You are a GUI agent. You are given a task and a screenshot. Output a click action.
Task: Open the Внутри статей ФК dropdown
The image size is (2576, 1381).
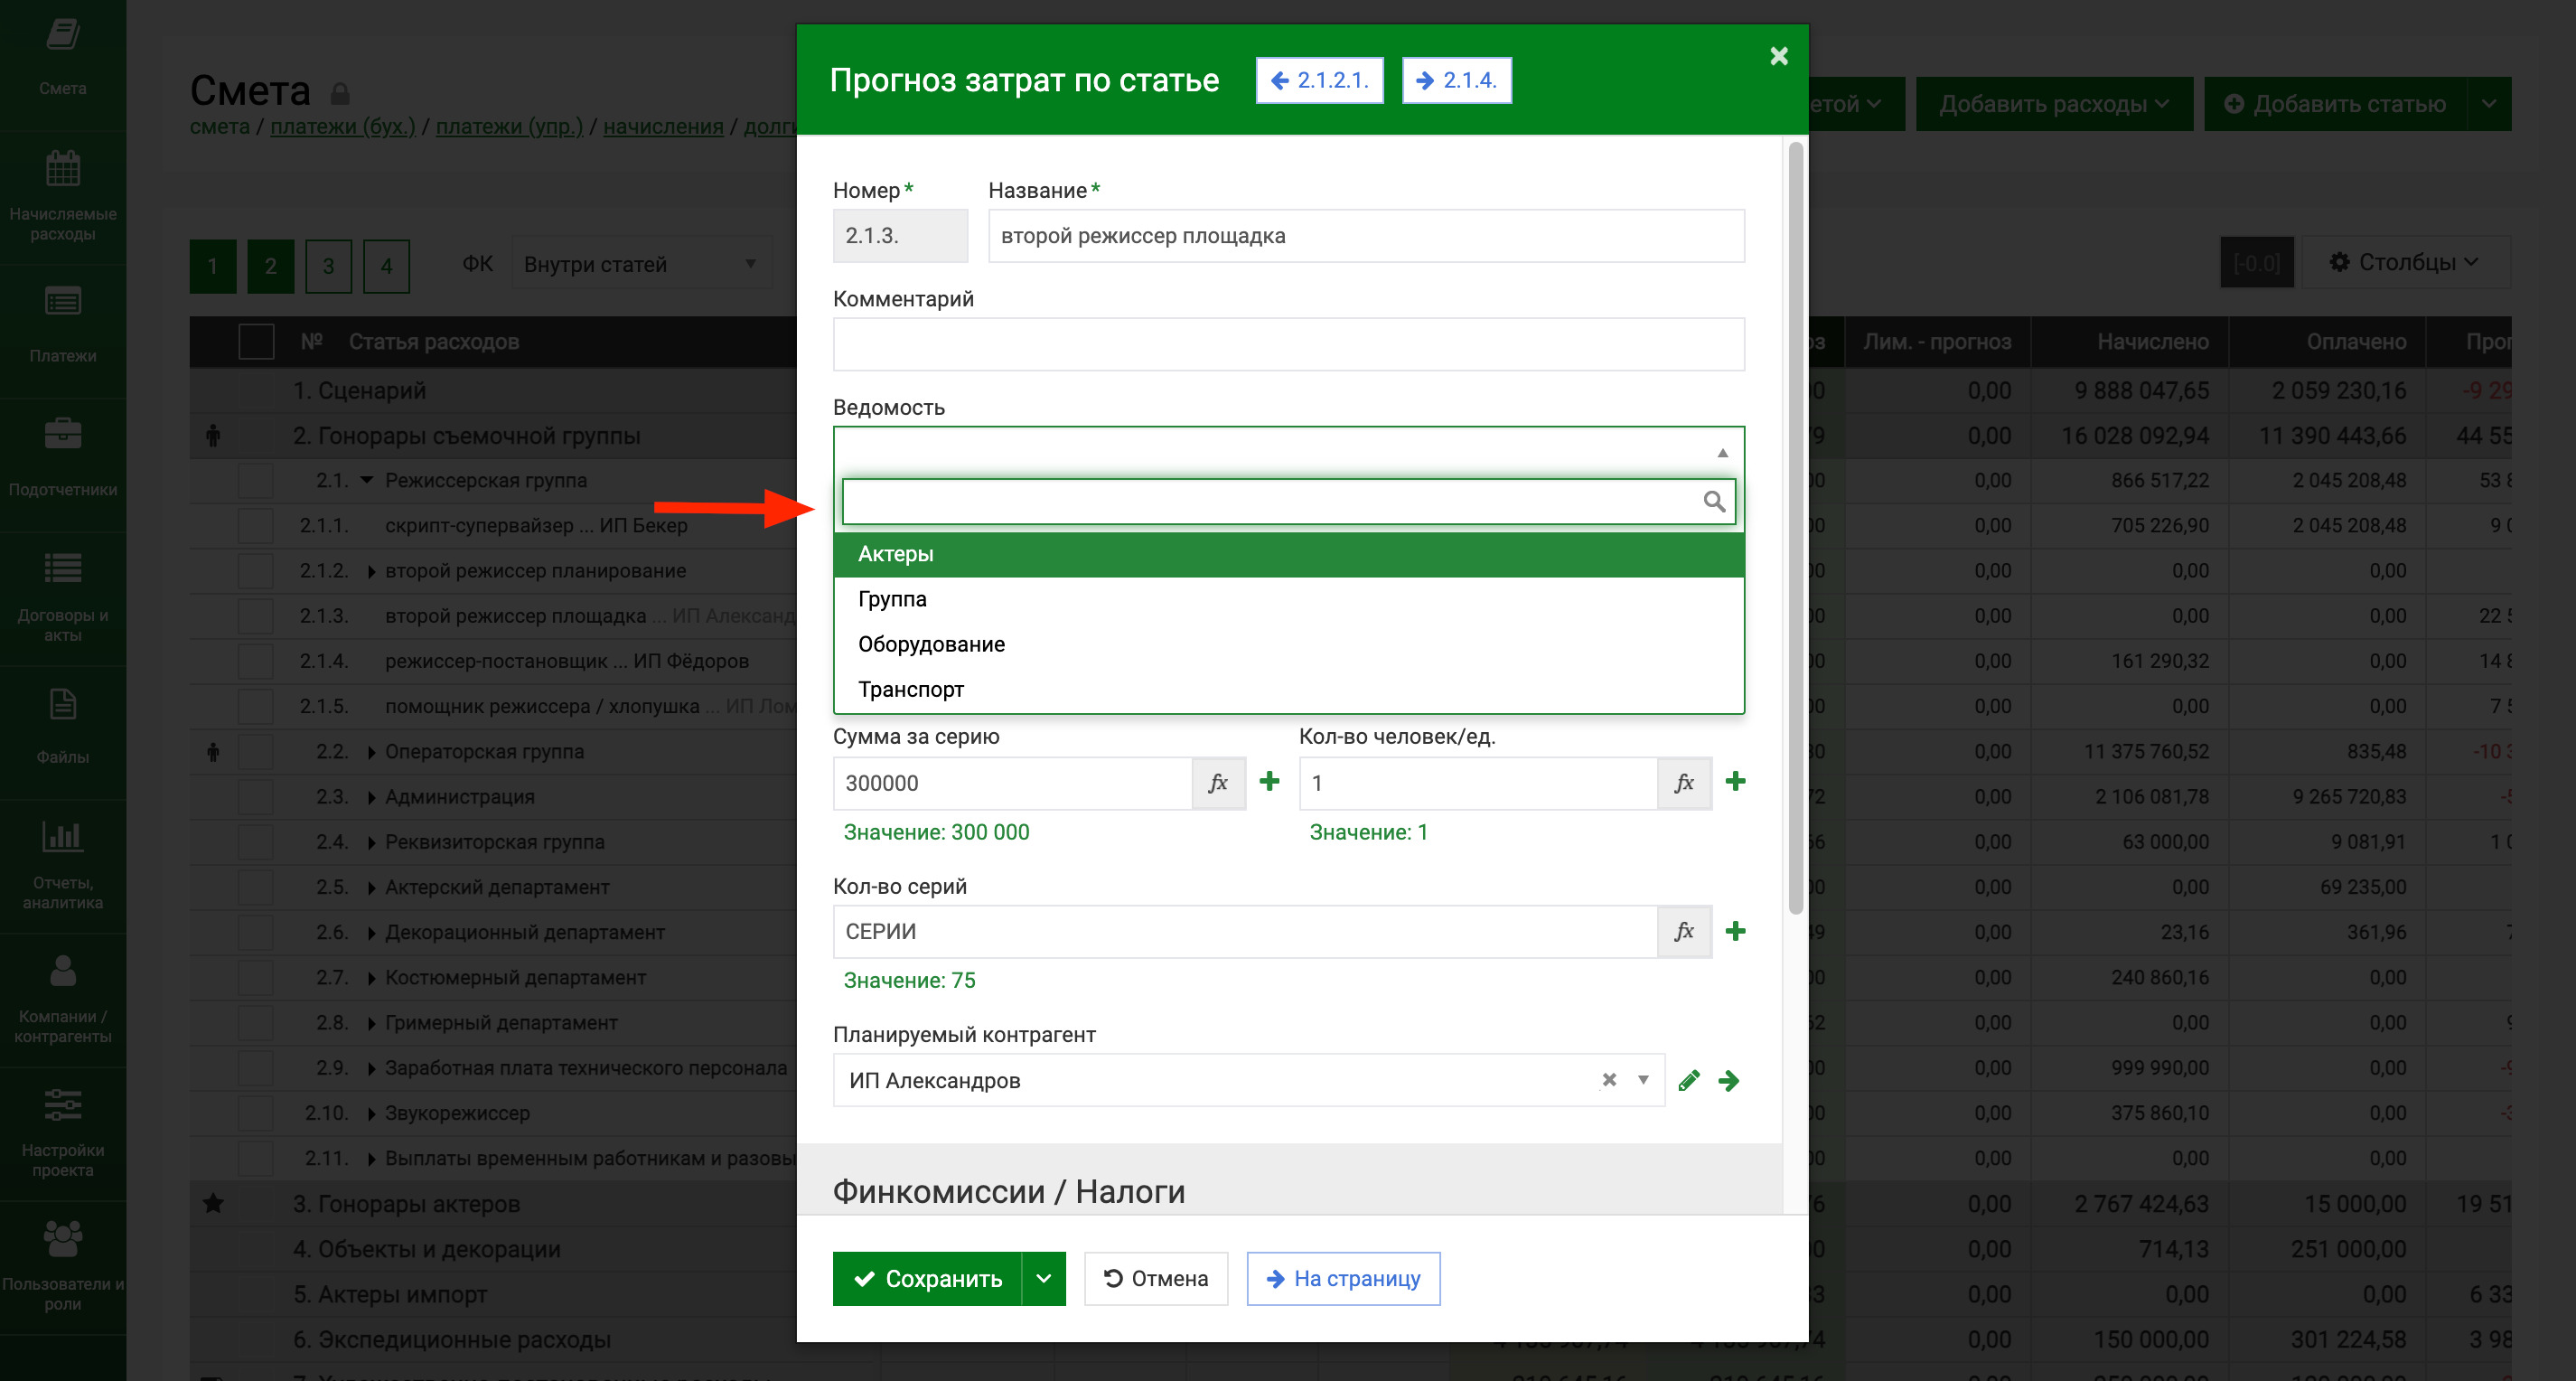(x=641, y=264)
